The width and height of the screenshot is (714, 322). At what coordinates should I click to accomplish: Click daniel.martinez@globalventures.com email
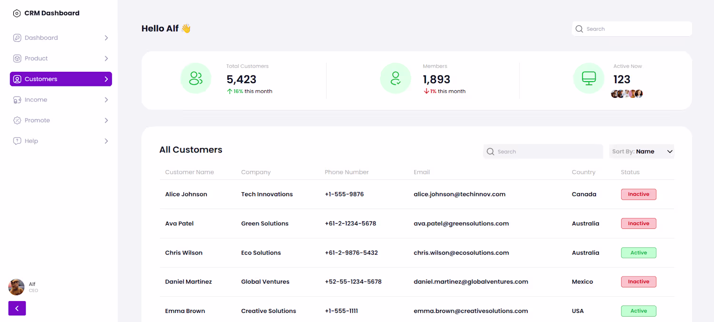pos(471,282)
